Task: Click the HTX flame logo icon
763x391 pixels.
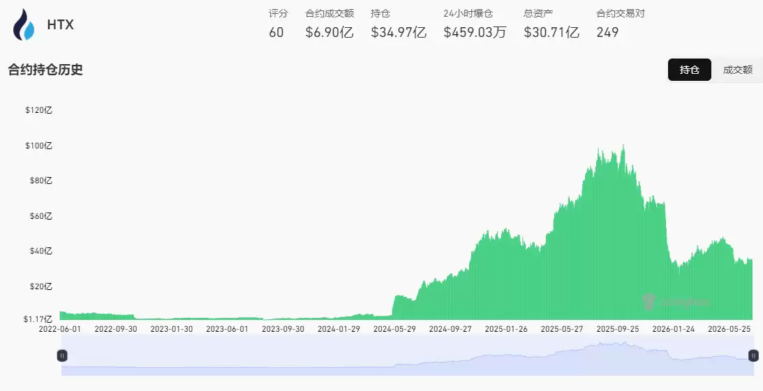Action: coord(23,24)
